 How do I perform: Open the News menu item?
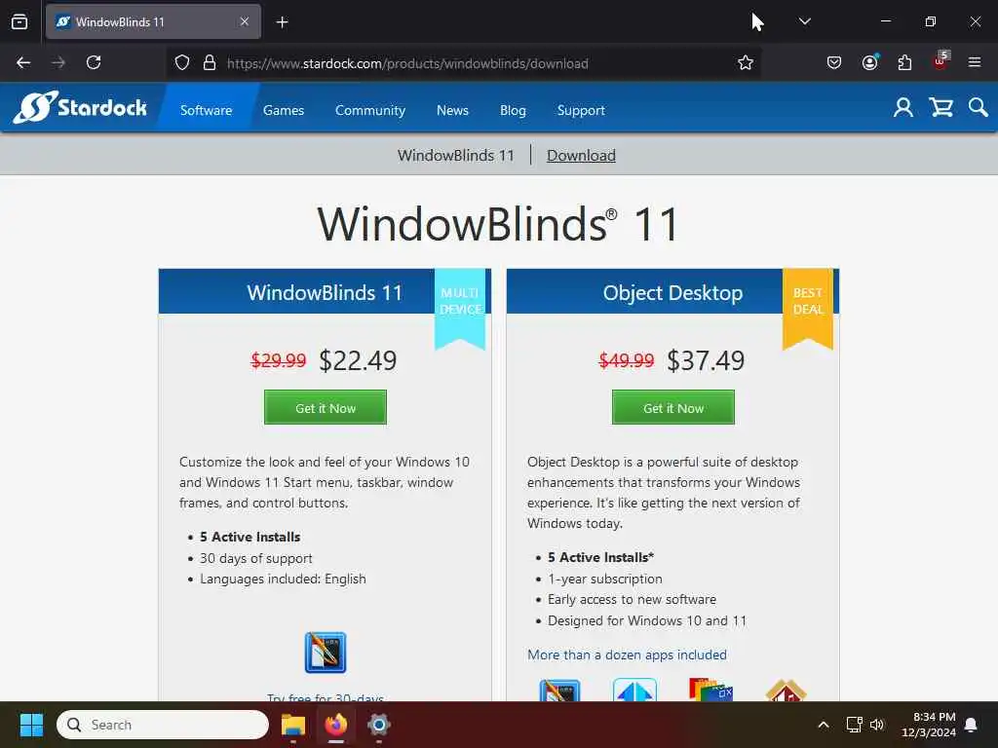coord(452,110)
